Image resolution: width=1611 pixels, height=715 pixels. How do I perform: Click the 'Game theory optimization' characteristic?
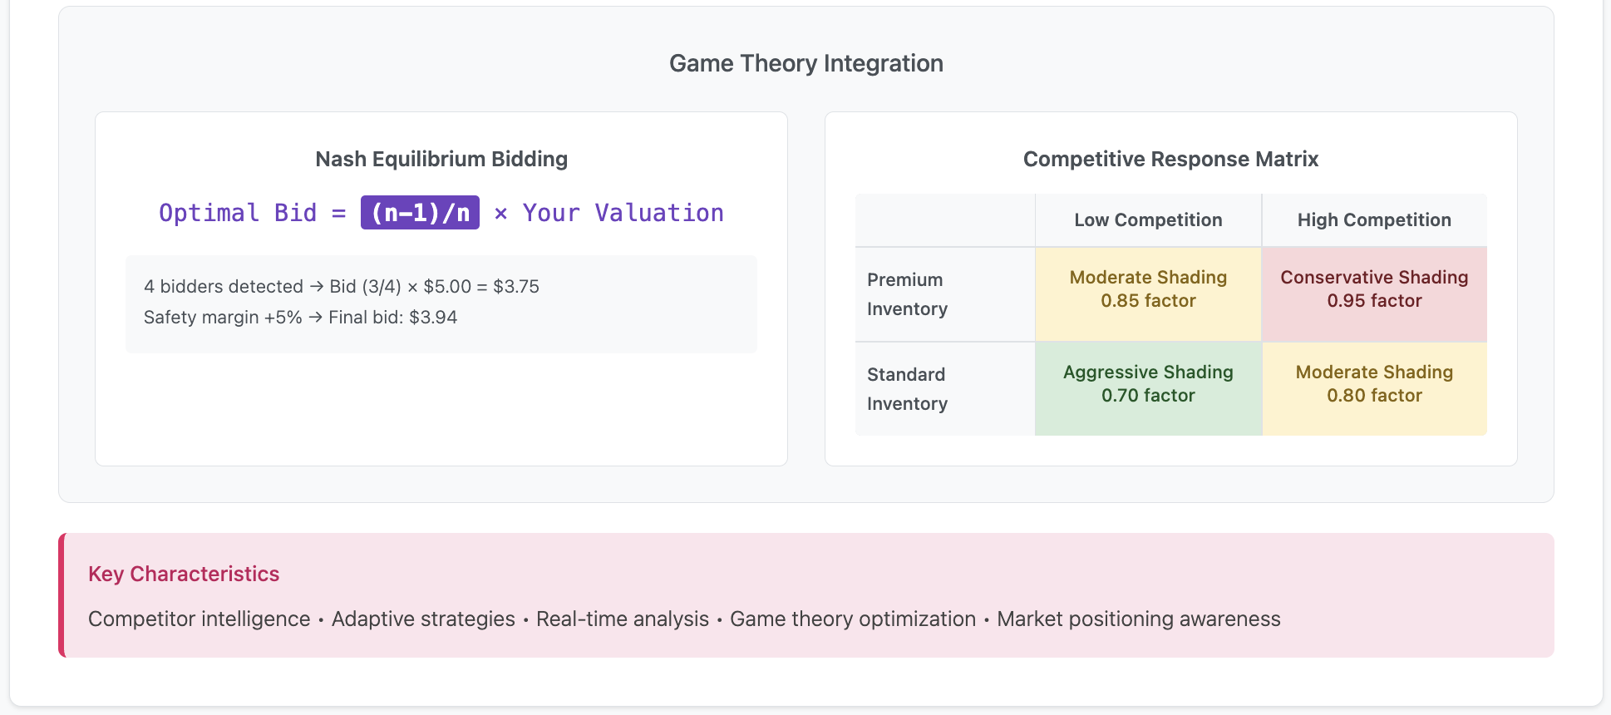click(x=853, y=619)
